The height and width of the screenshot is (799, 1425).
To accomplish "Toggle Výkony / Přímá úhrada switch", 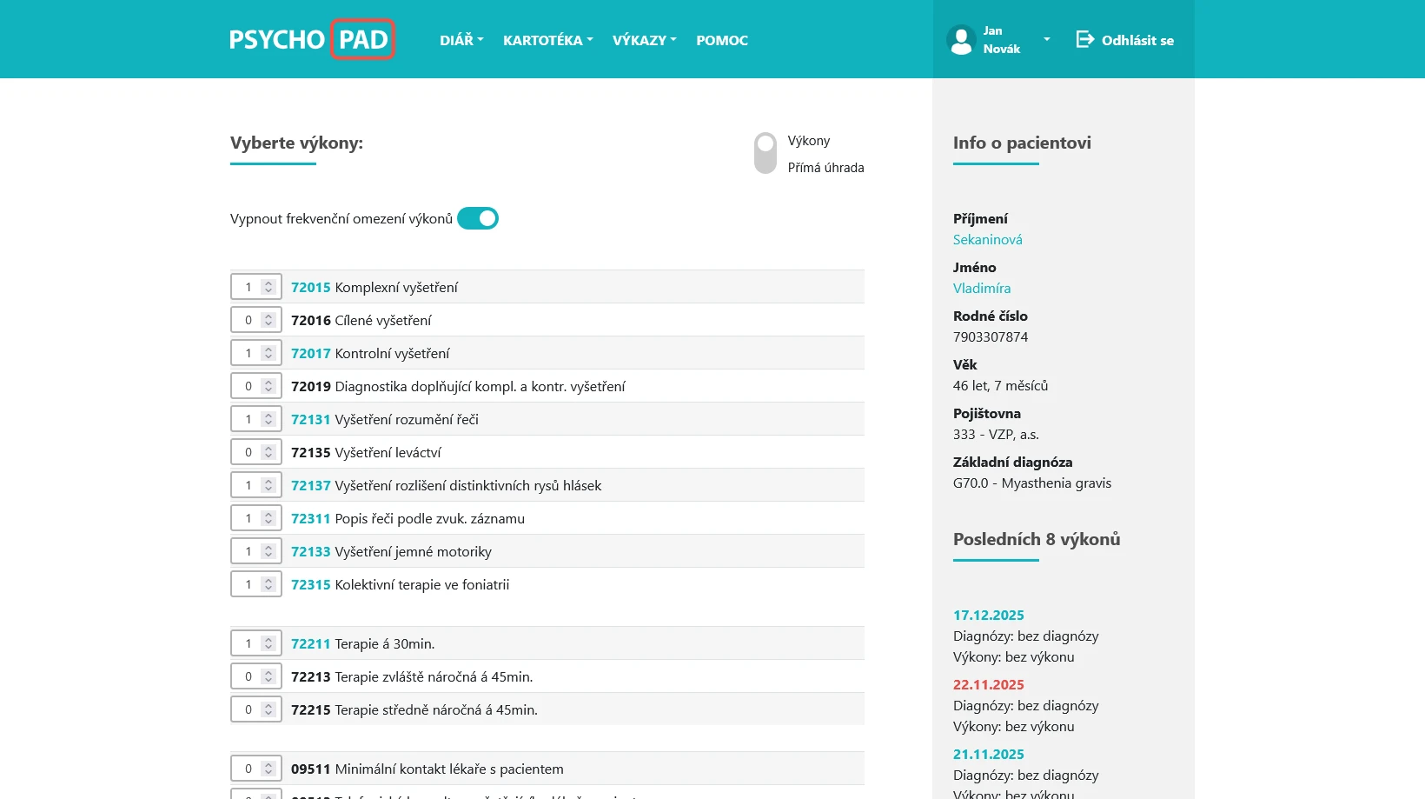I will pos(765,153).
